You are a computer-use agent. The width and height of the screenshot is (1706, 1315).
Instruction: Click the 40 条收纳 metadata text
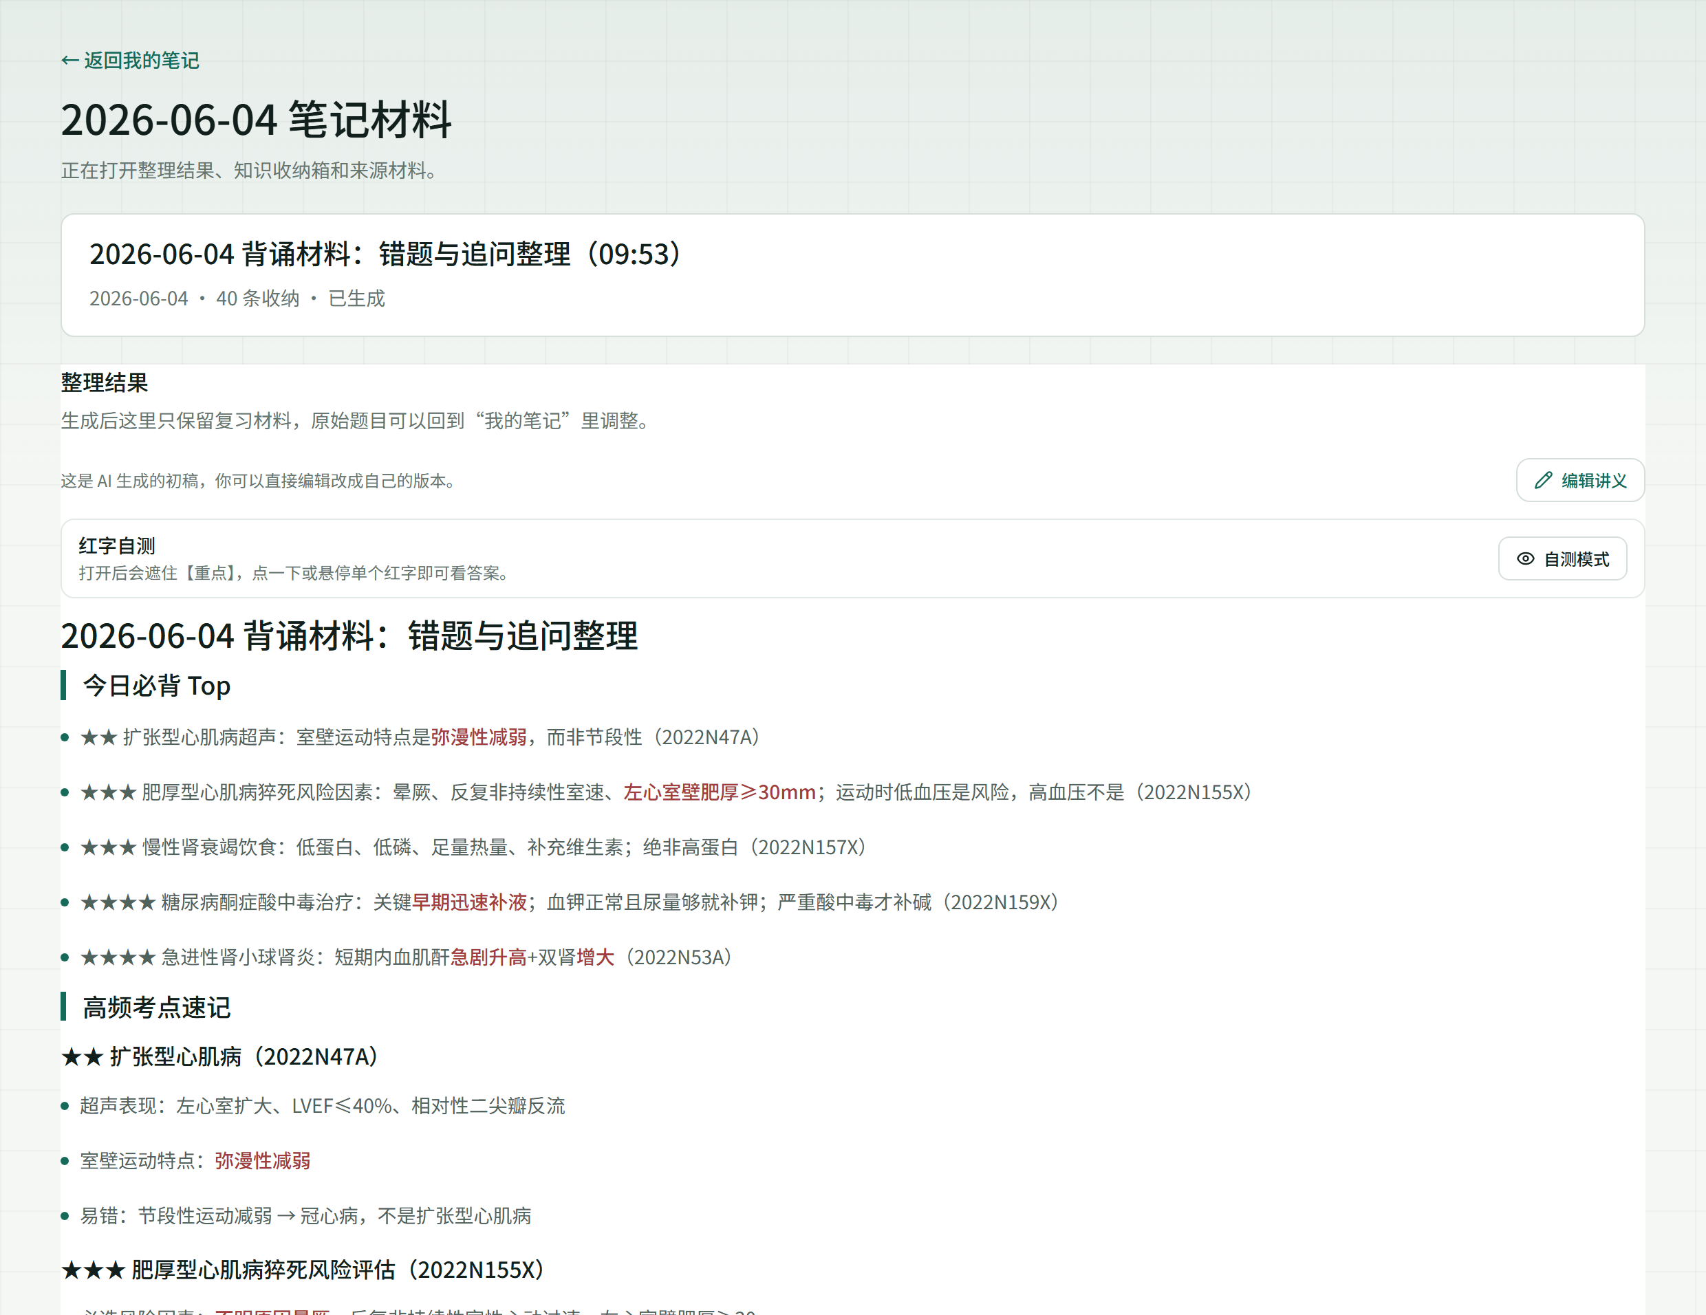coord(258,298)
